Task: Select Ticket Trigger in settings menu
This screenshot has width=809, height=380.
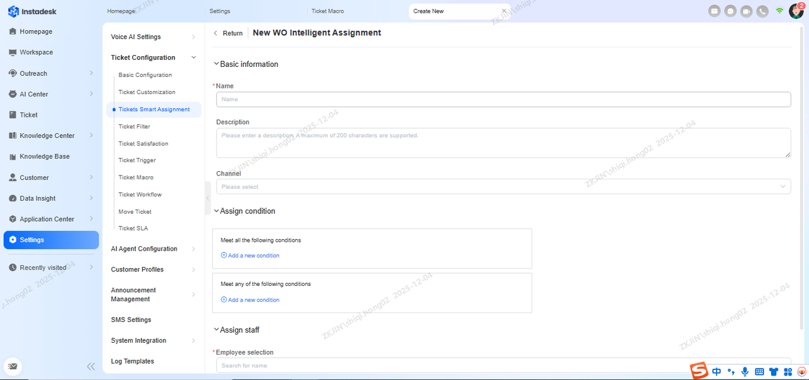Action: tap(137, 160)
